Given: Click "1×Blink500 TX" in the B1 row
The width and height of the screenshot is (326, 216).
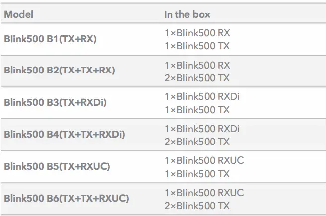Looking at the screenshot, I should pyautogui.click(x=197, y=46).
